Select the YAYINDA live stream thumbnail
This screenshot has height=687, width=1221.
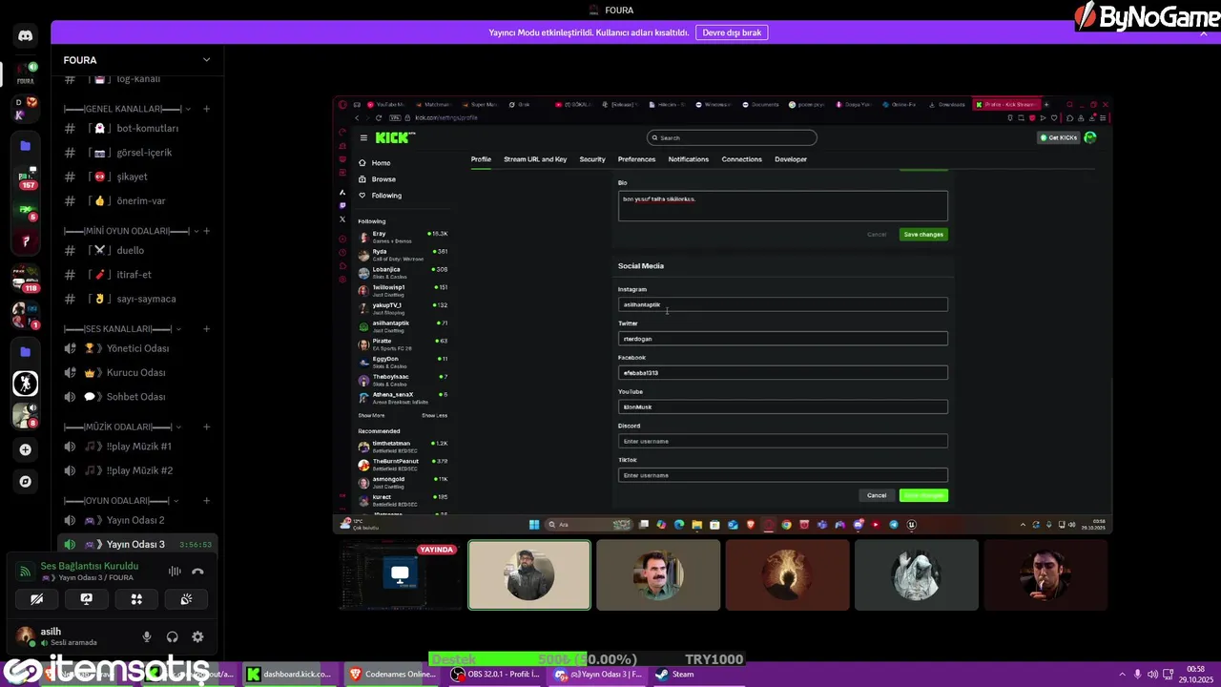pyautogui.click(x=400, y=575)
